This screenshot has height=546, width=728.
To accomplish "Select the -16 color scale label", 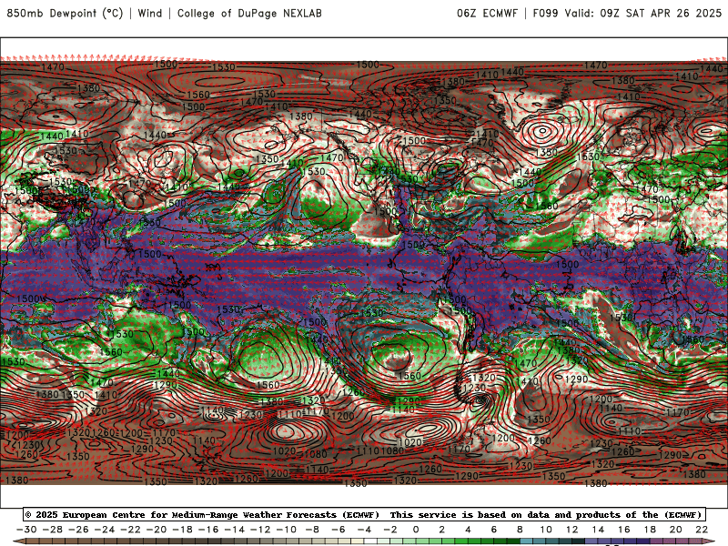I will coord(208,530).
